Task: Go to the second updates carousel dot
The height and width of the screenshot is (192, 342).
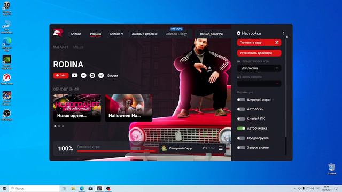Action: tap(59, 126)
